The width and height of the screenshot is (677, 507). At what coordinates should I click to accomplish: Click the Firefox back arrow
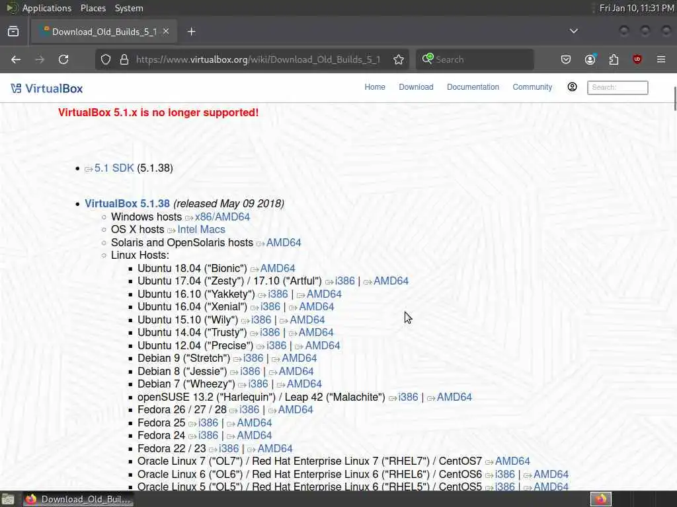coord(16,59)
